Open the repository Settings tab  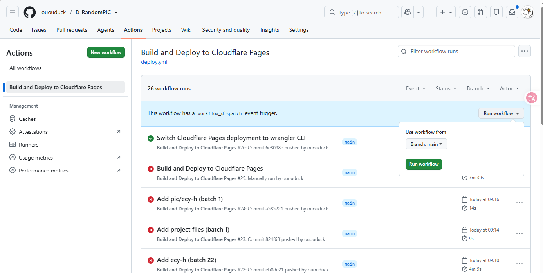tap(299, 30)
